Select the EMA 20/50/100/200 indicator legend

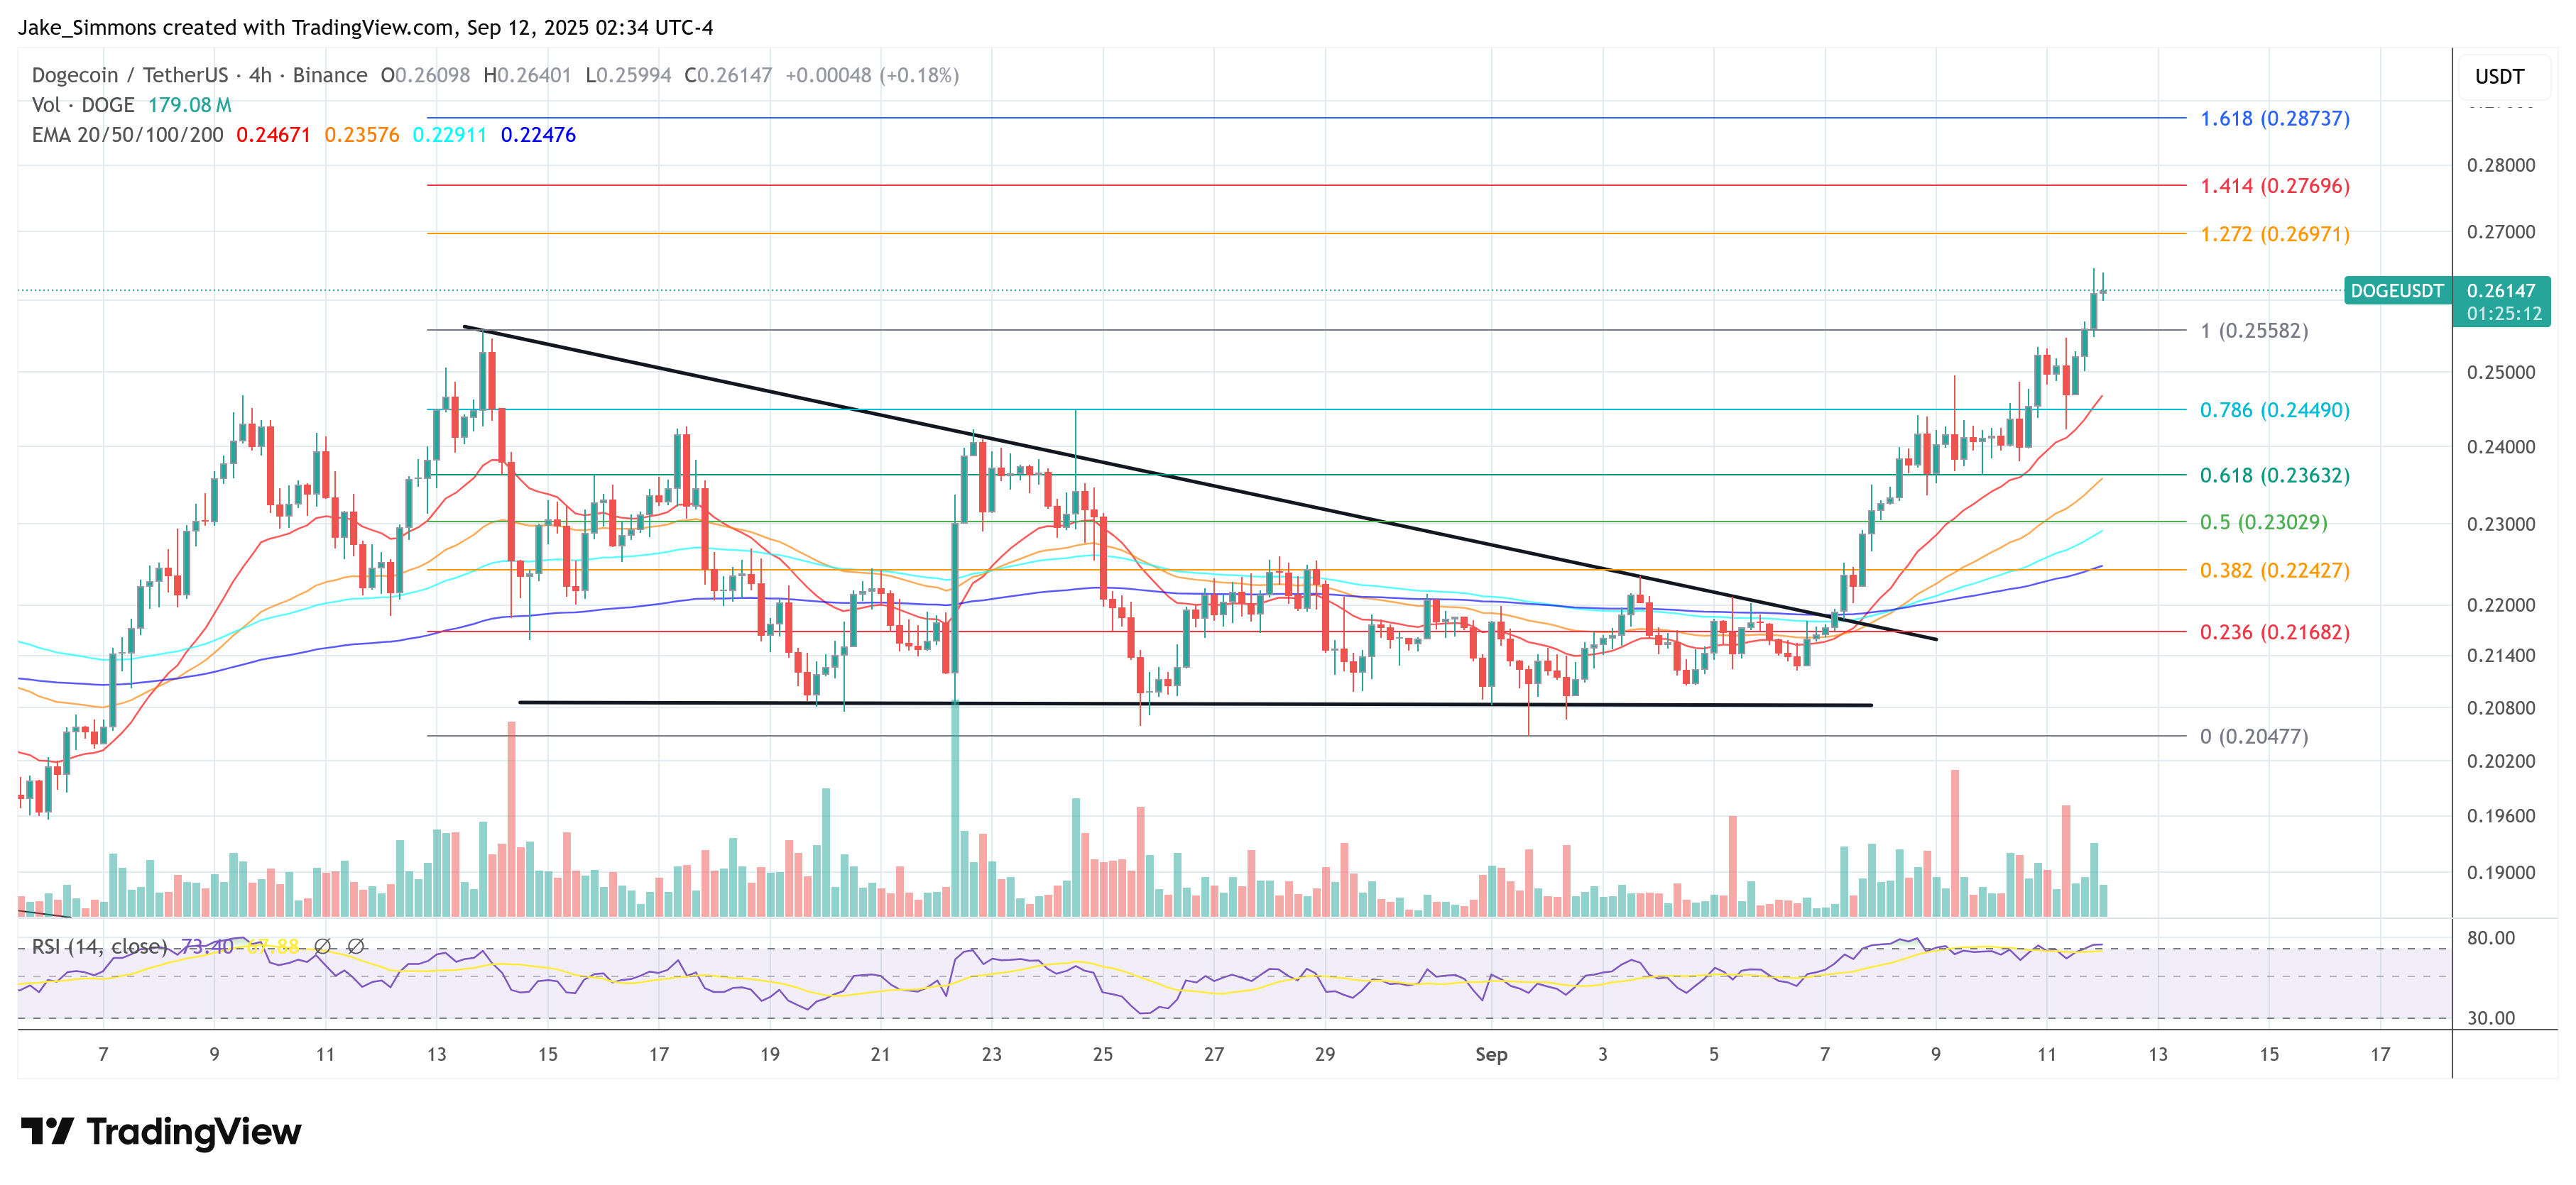tap(127, 135)
